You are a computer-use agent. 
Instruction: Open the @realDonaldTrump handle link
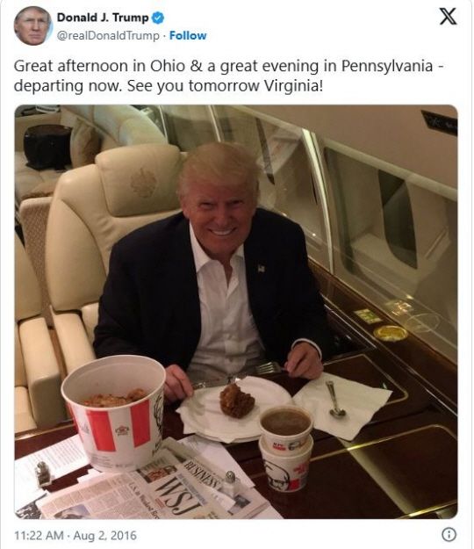[108, 36]
